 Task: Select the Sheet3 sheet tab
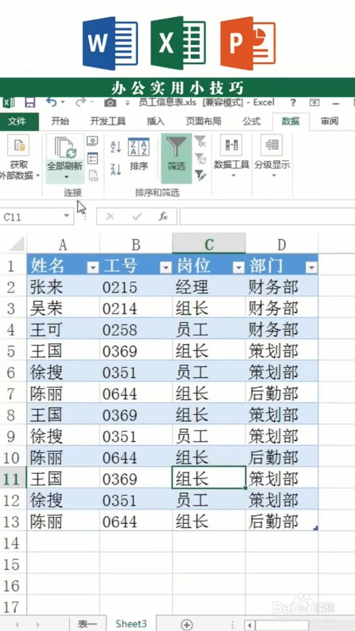(x=131, y=624)
